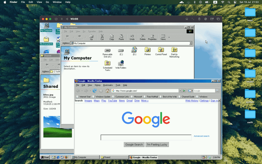Open the Views dropdown arrow in My Computer
The image size is (262, 164).
tap(169, 37)
